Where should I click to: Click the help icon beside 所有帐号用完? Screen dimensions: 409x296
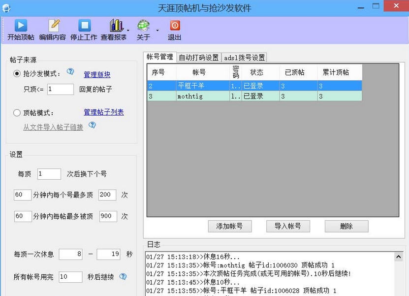(124, 277)
